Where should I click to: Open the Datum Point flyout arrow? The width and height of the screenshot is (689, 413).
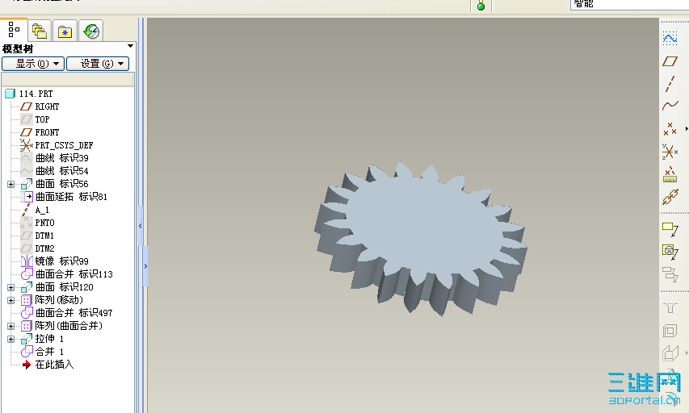[x=687, y=129]
